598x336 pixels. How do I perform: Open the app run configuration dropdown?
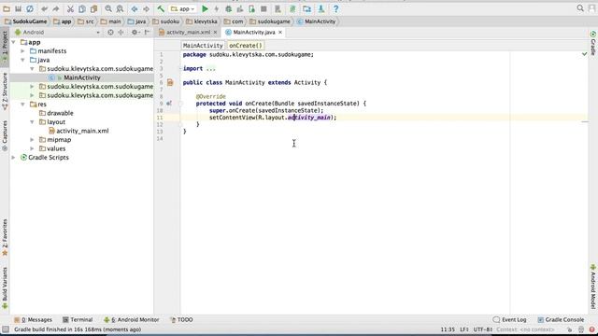(x=183, y=8)
